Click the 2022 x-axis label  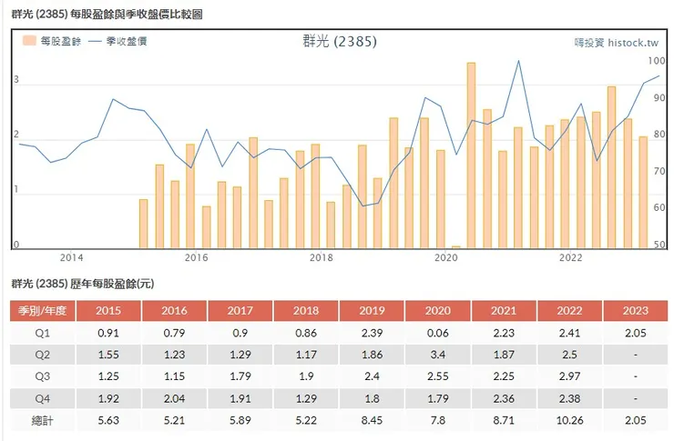click(x=570, y=257)
